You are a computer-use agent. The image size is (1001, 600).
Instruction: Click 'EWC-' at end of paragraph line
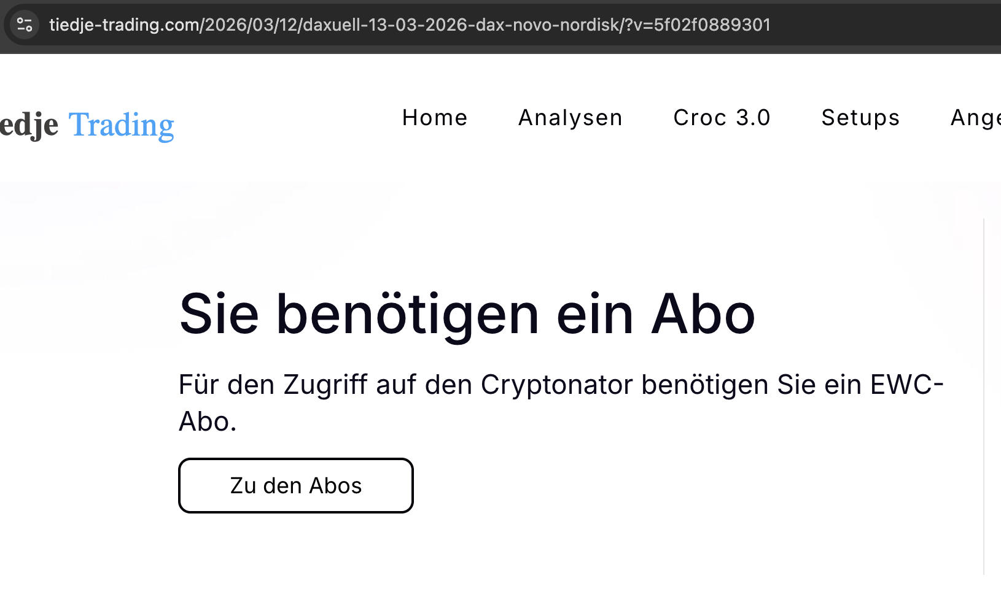906,385
